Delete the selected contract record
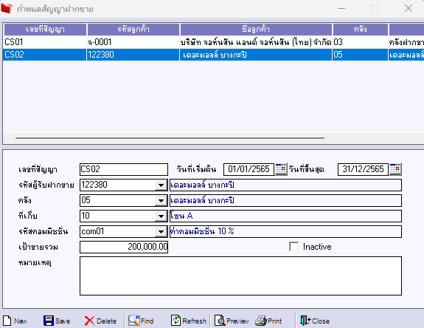Image resolution: width=424 pixels, height=328 pixels. 89,321
